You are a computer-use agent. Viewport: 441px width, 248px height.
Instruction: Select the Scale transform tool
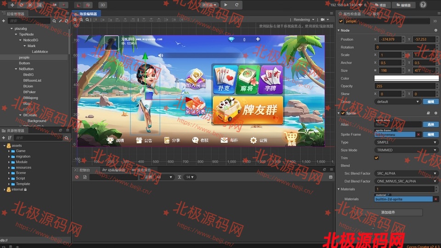(30, 5)
